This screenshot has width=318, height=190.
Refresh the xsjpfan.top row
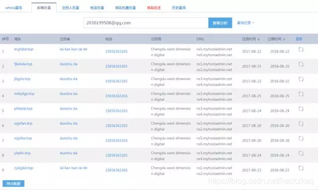coord(301,123)
